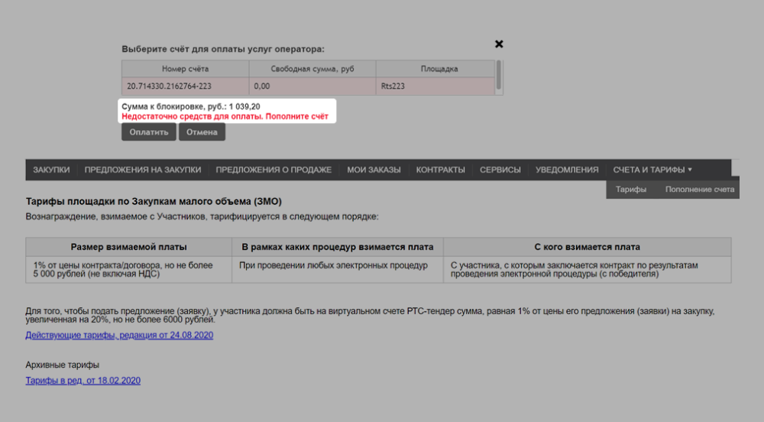
Task: Choose Пополнение счета from the submenu
Action: (x=699, y=190)
